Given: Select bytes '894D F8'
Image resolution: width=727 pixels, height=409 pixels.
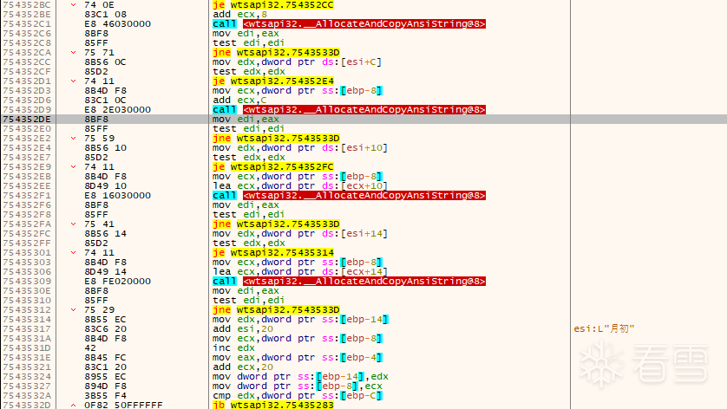Looking at the screenshot, I should (x=105, y=386).
